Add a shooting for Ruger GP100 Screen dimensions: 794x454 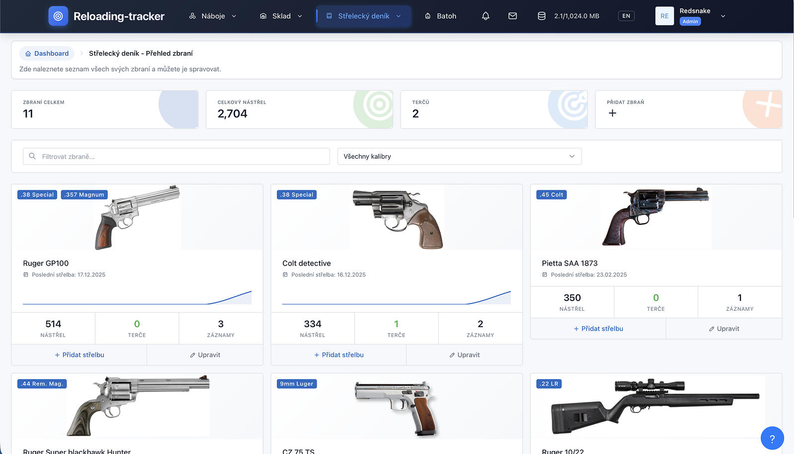coord(79,355)
